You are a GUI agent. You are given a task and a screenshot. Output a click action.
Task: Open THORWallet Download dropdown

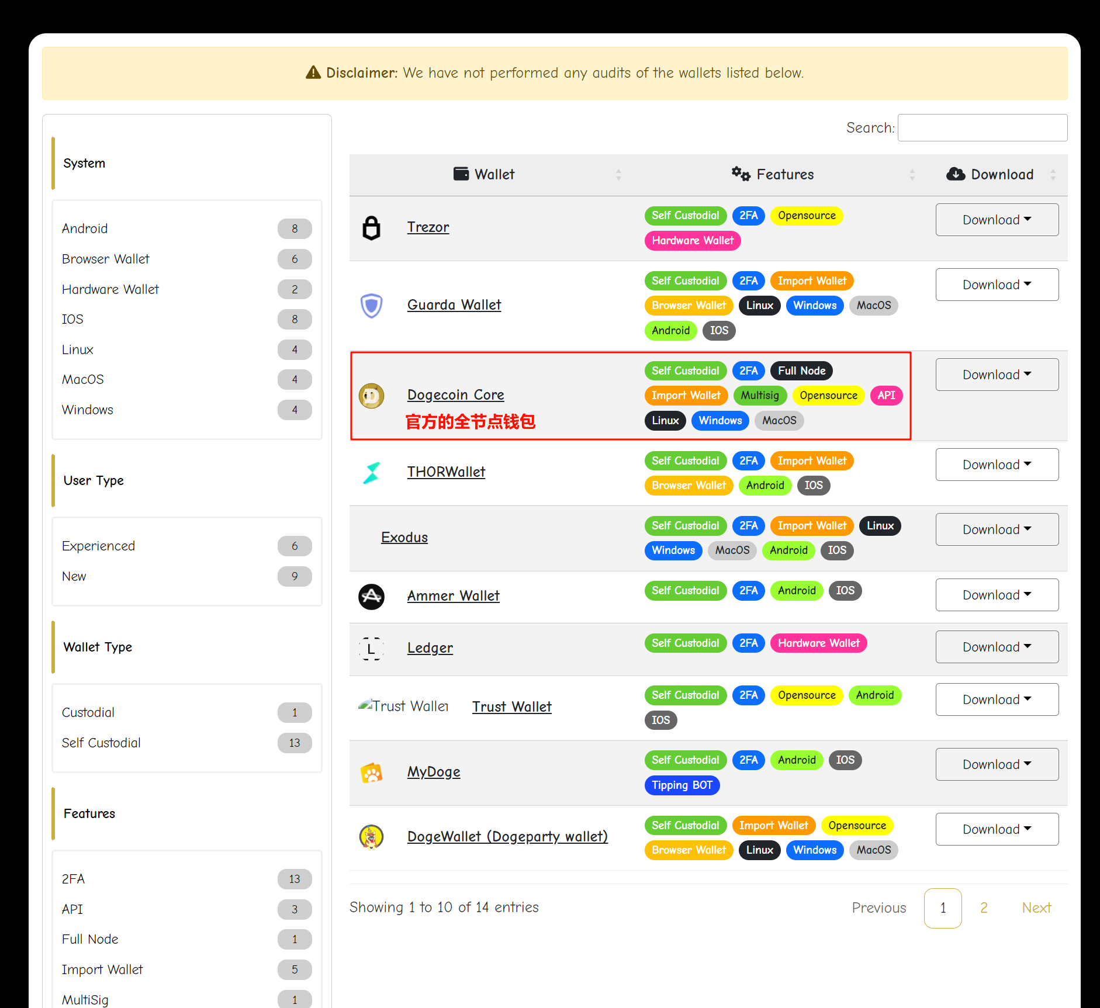[x=997, y=465]
